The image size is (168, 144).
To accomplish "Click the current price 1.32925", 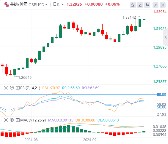I will [74, 4].
